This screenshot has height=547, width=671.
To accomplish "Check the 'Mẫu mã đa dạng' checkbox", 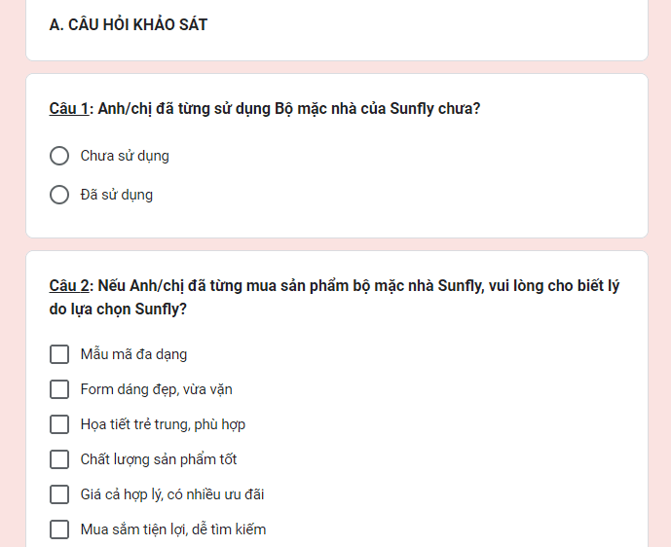I will point(59,354).
